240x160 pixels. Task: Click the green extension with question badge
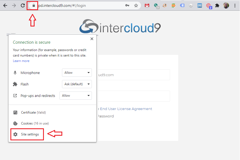point(156,6)
